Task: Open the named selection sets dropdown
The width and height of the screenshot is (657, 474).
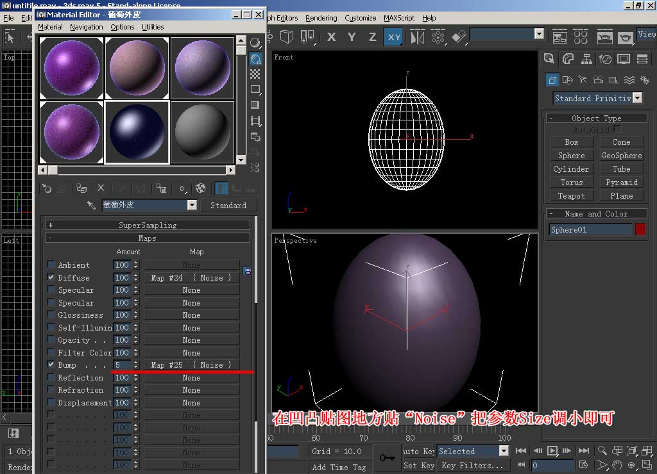Action: (x=539, y=34)
